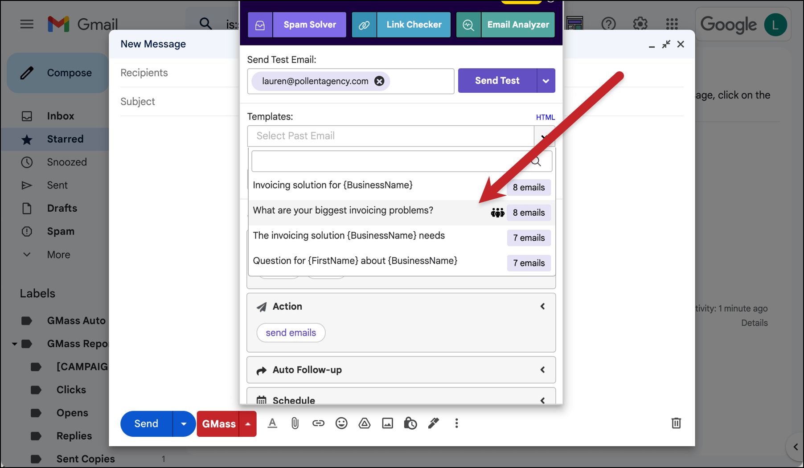Select What are your biggest invoicing problems template
The height and width of the screenshot is (468, 804).
pos(402,212)
